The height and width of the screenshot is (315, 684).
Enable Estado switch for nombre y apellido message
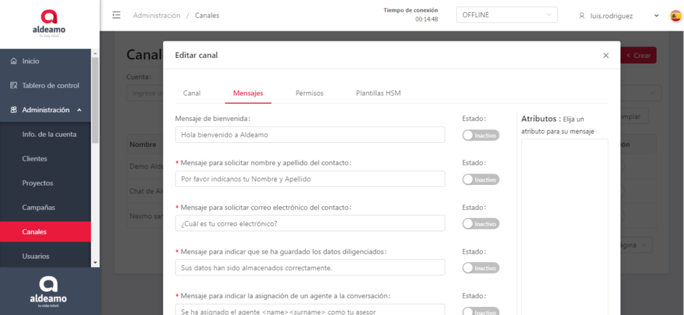point(480,179)
